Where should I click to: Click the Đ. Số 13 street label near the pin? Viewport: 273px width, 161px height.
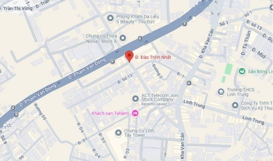tap(125, 79)
